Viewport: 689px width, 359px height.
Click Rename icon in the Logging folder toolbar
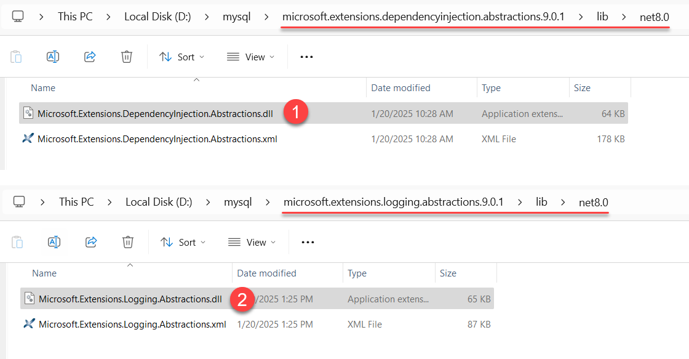point(54,242)
